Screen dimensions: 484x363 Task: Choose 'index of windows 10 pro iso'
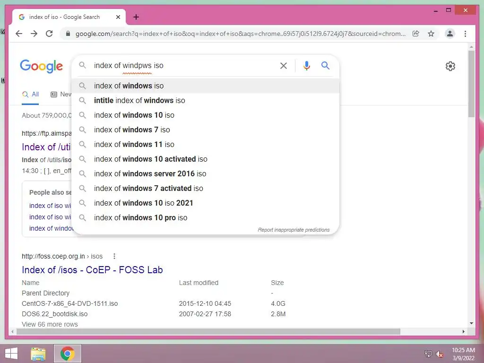[205, 217]
